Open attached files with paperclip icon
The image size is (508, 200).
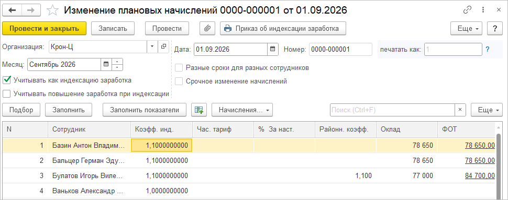click(207, 28)
